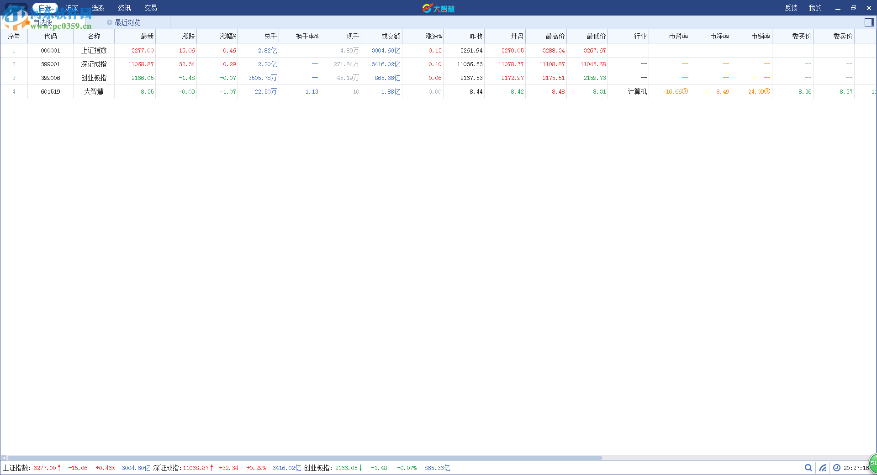This screenshot has height=475, width=877.
Task: Sort by the 成交额 column header
Action: [381, 36]
